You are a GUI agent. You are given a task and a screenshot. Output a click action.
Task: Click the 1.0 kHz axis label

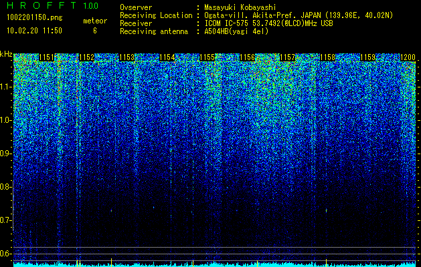tap(5, 120)
